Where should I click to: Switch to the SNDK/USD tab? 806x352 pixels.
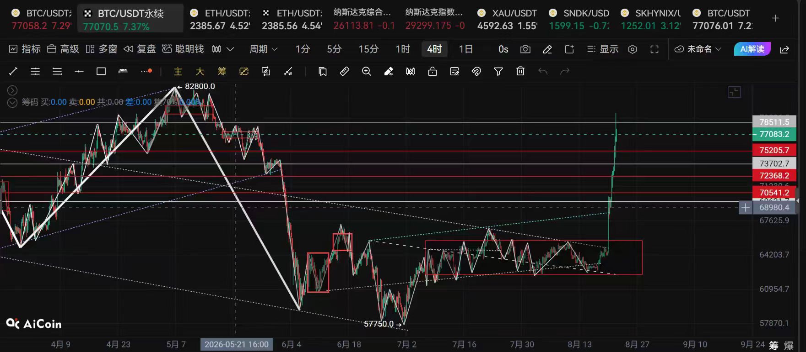coord(580,19)
